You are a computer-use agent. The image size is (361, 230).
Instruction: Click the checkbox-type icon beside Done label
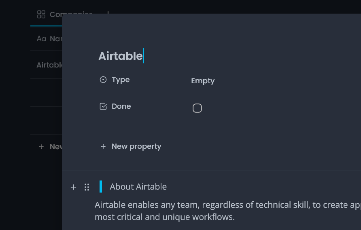pos(103,106)
